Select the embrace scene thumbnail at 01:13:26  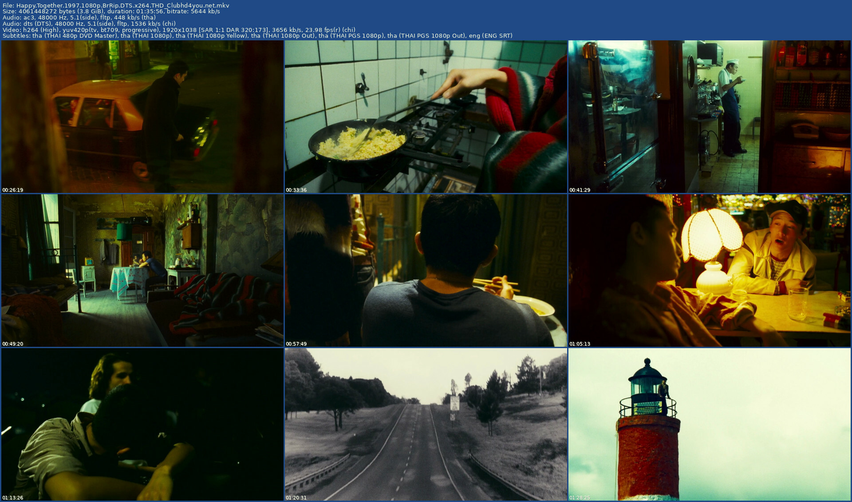coord(142,424)
